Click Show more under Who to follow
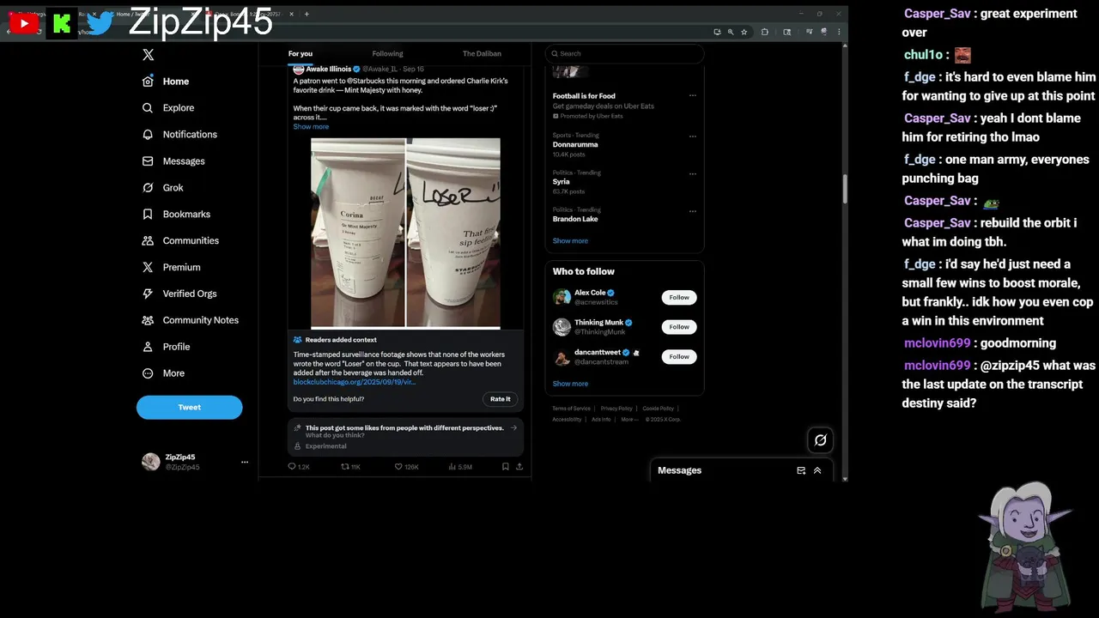Screen dimensions: 1099x618 coord(570,385)
